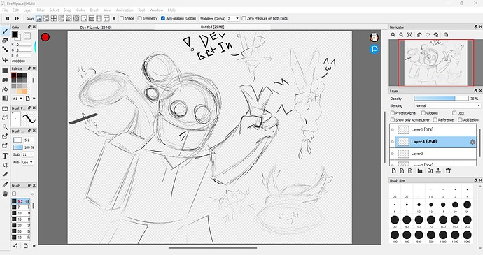Enable Show only Active Layer
This screenshot has height=255, width=483.
coord(393,120)
